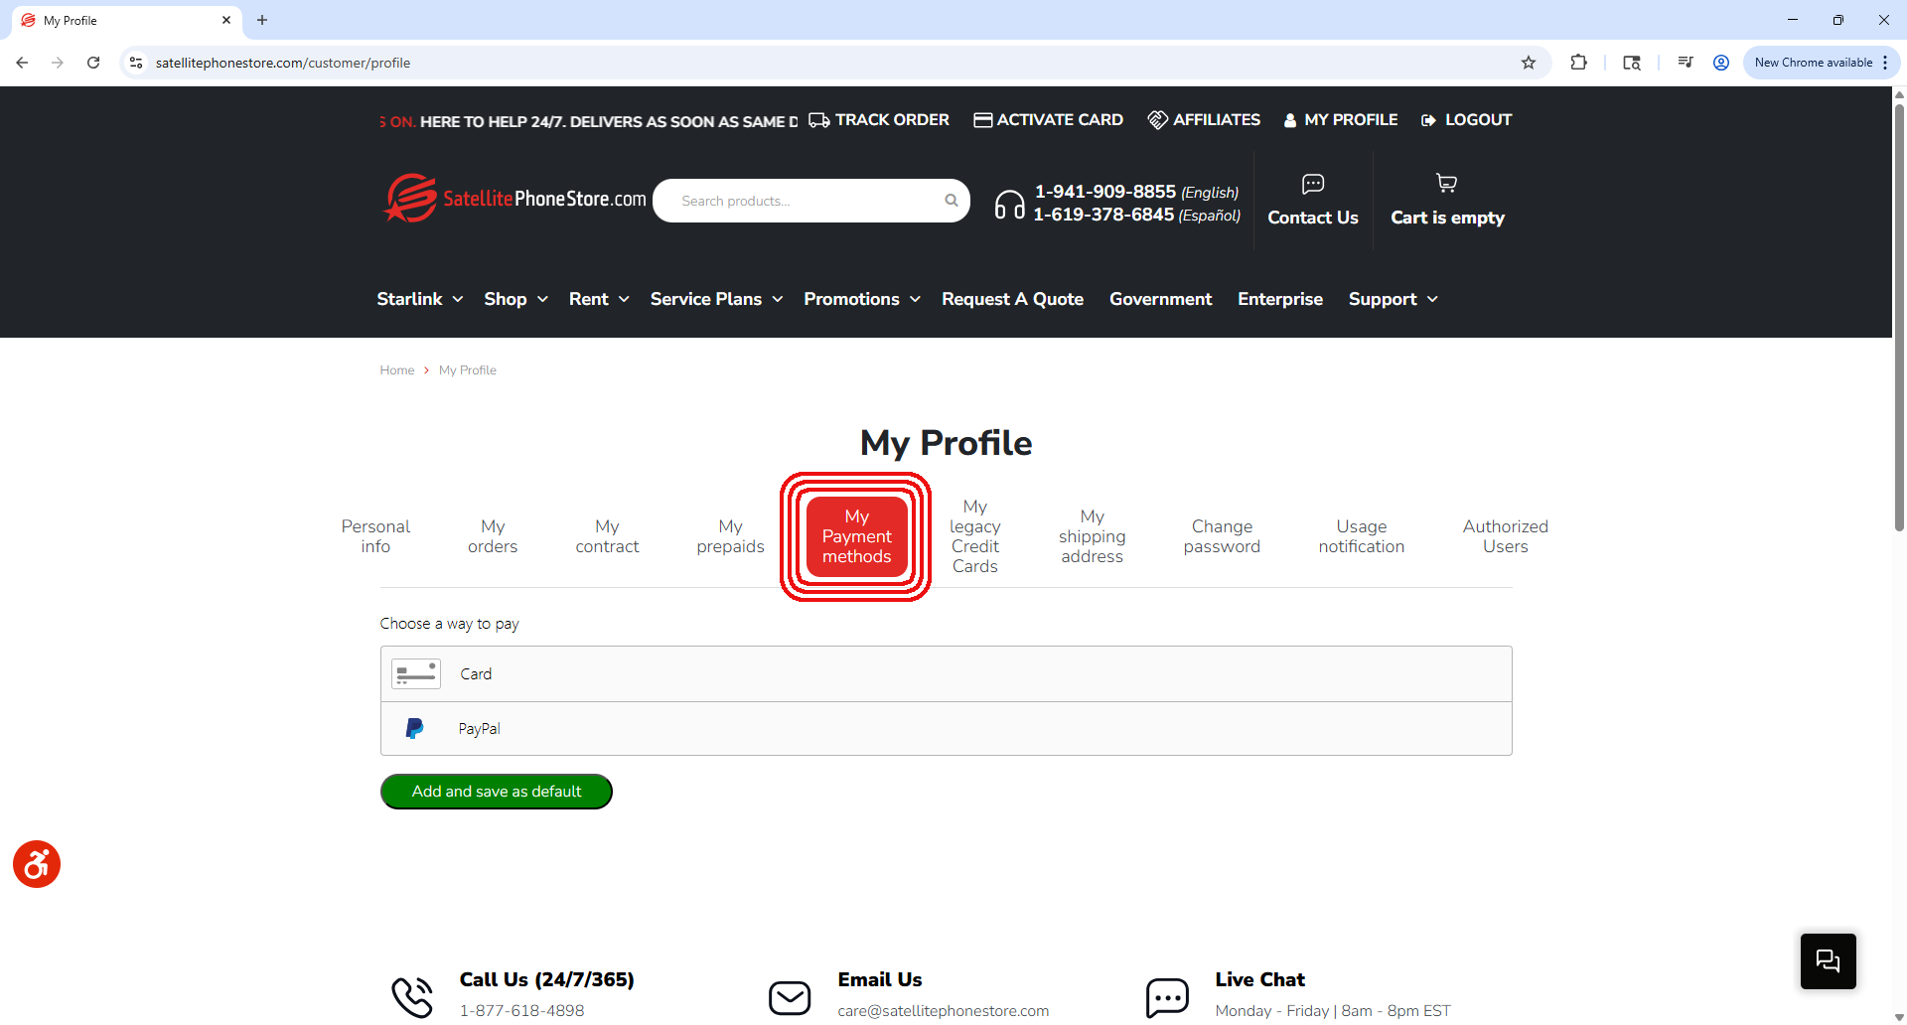Select the Card payment option

pyautogui.click(x=946, y=674)
